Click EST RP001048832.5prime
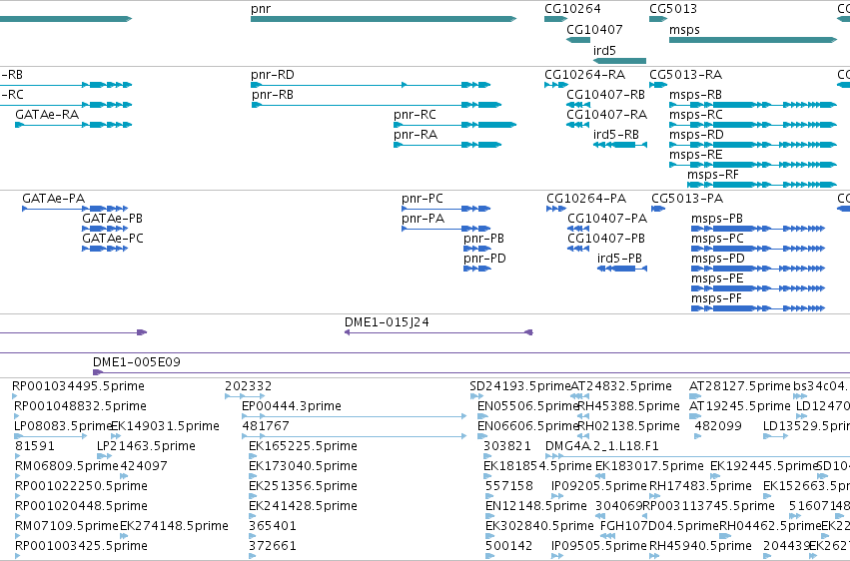Screen dimensions: 850x561 tap(80, 406)
